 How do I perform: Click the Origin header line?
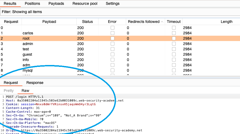tap(74, 130)
